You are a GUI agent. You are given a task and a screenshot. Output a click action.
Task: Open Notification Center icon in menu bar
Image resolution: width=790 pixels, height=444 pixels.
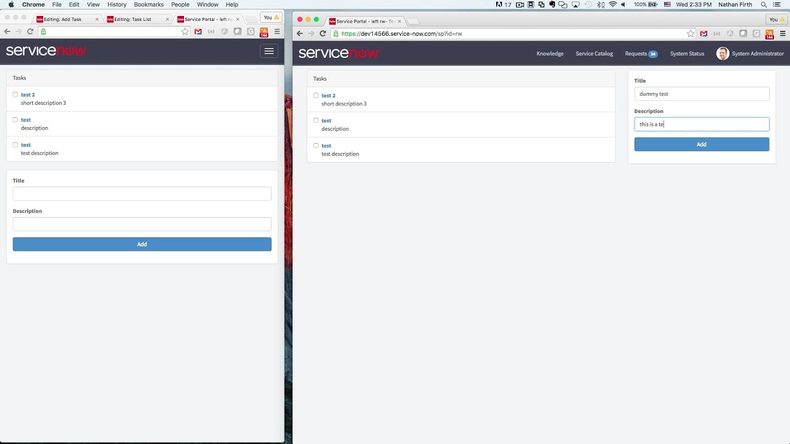[778, 4]
